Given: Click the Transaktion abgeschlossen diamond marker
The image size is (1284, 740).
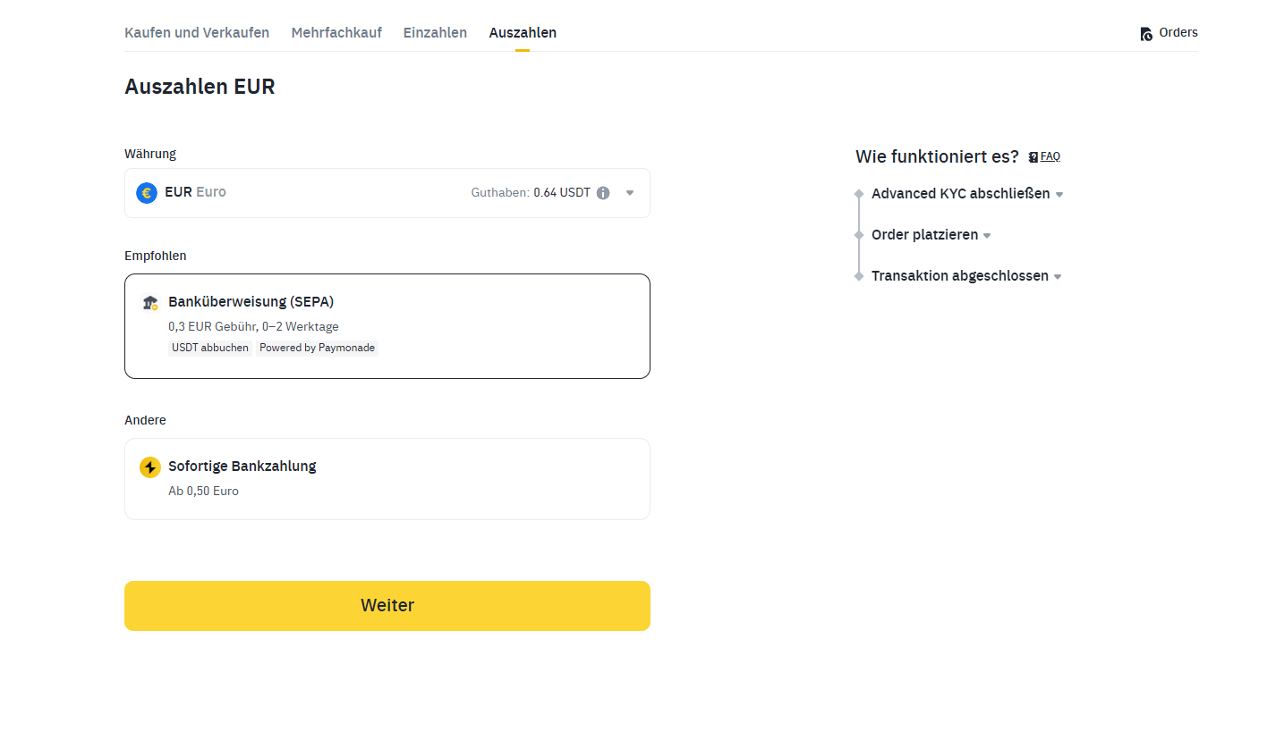Looking at the screenshot, I should pos(859,276).
